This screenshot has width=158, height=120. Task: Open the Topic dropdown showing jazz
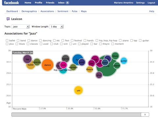(x=21, y=27)
